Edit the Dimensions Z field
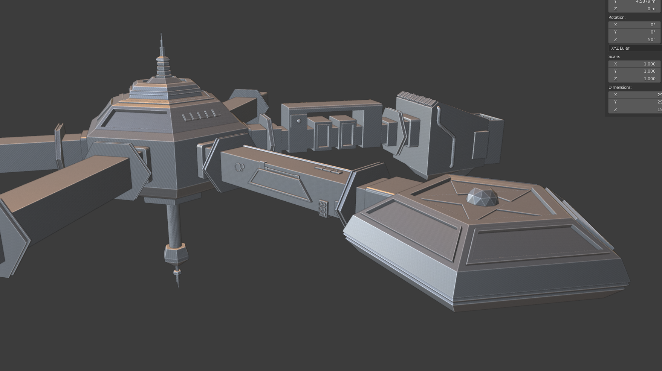Viewport: 662px width, 371px height. tap(635, 109)
